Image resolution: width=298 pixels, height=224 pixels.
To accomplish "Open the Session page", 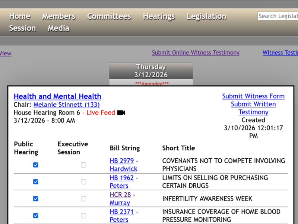I will coord(22,28).
